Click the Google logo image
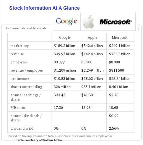The width and height of the screenshot is (143, 145). point(67,22)
